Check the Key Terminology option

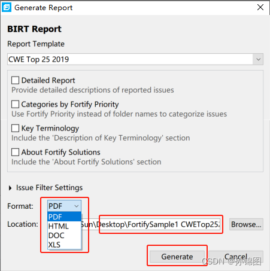pyautogui.click(x=15, y=128)
